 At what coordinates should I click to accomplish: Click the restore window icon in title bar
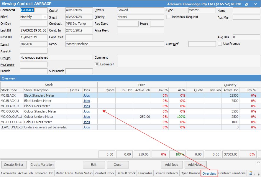coord(247,4)
